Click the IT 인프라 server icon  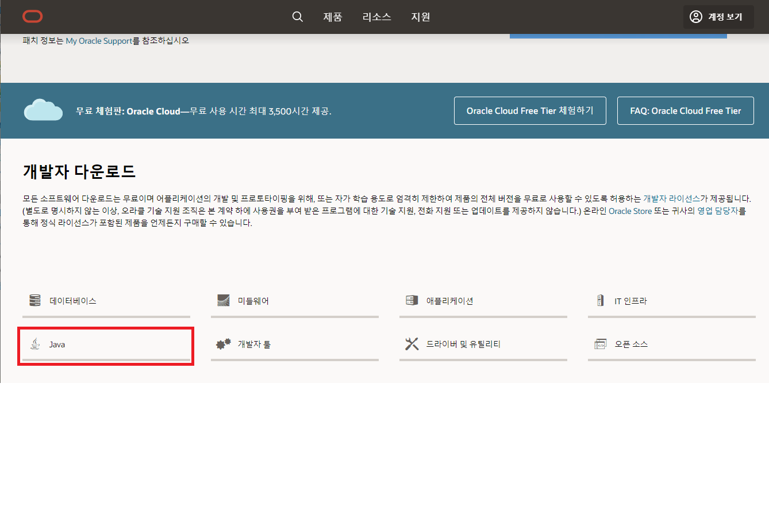click(601, 300)
